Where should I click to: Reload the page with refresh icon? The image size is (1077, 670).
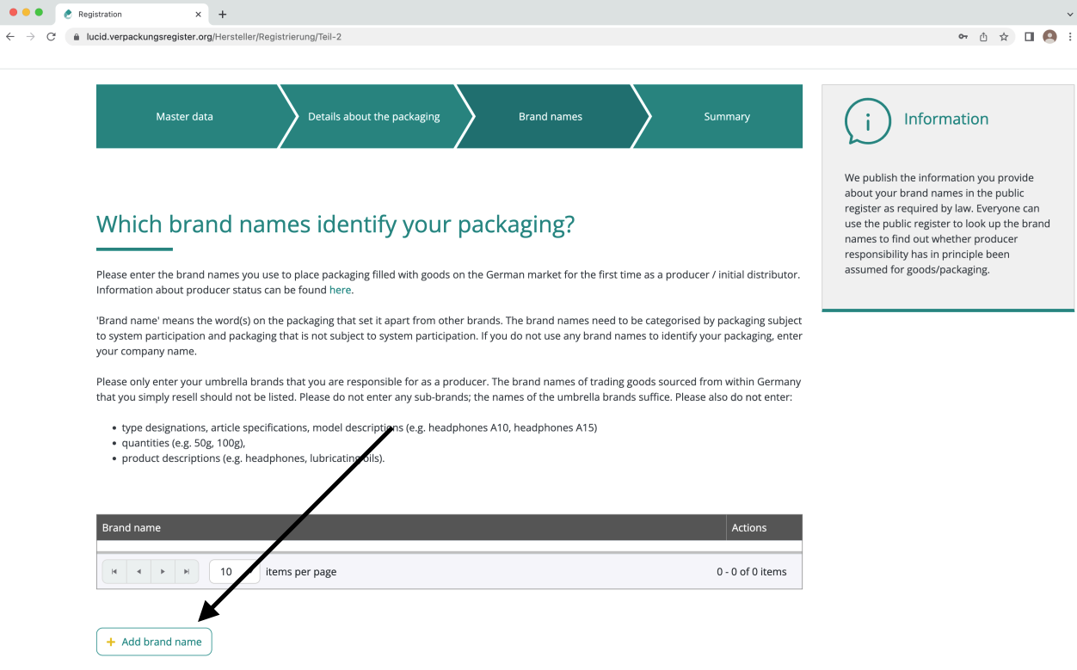pos(51,37)
